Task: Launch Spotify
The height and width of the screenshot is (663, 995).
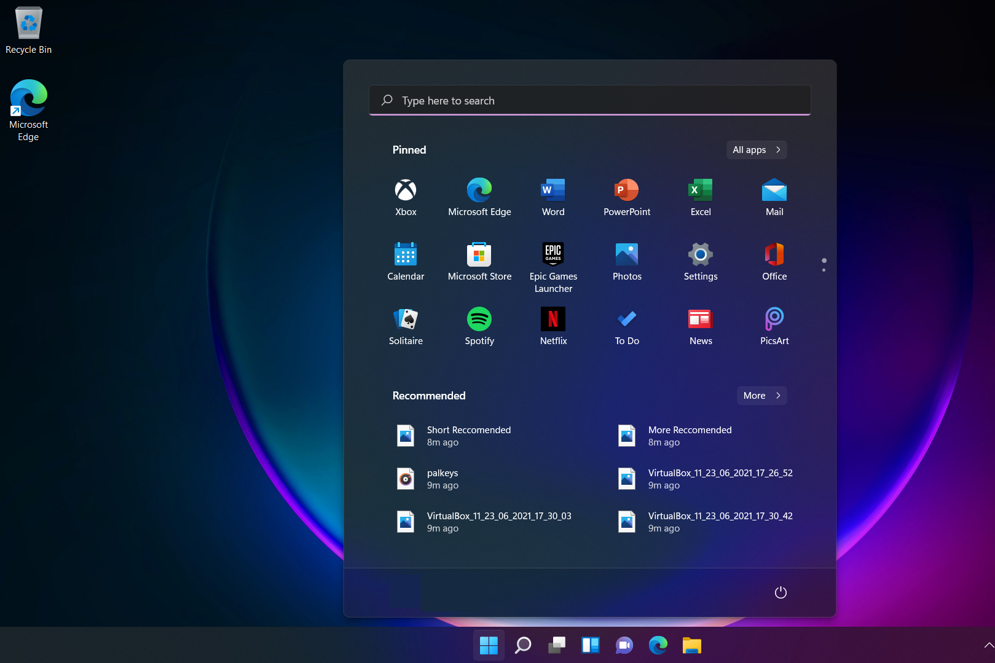Action: (x=479, y=327)
